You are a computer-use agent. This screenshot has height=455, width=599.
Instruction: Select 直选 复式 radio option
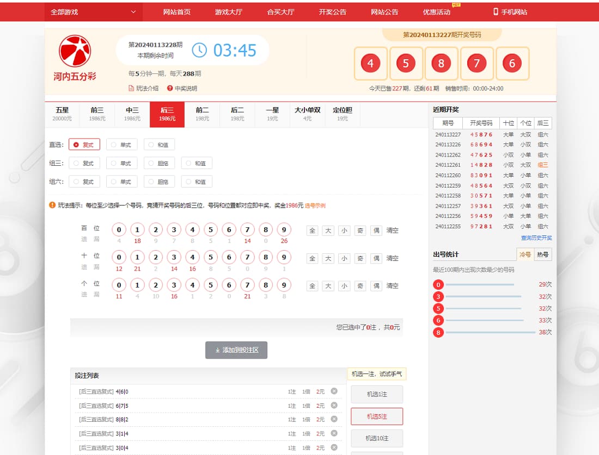[x=76, y=145]
